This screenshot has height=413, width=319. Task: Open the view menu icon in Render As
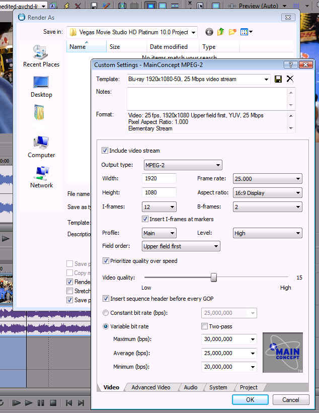point(247,32)
